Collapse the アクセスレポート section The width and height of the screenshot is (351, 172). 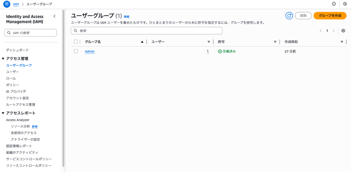(3, 113)
